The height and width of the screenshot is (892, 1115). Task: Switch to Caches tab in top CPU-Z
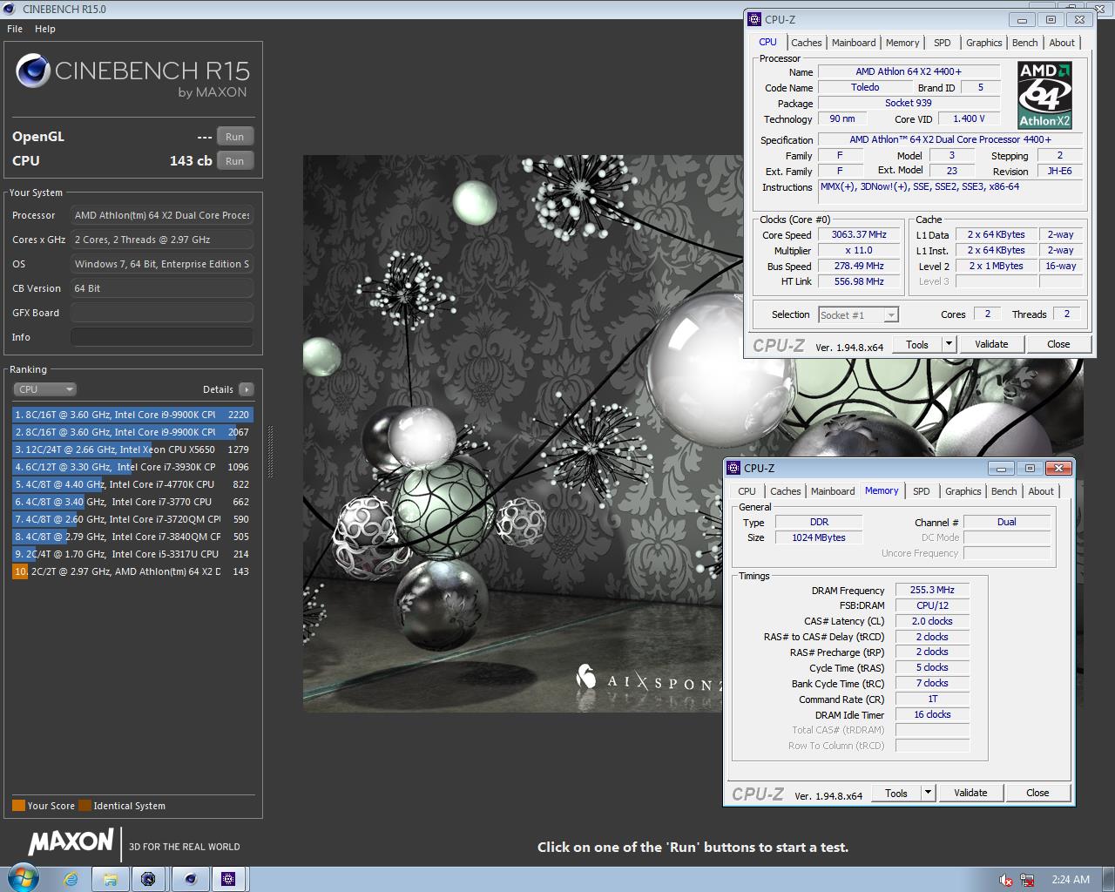[x=806, y=43]
